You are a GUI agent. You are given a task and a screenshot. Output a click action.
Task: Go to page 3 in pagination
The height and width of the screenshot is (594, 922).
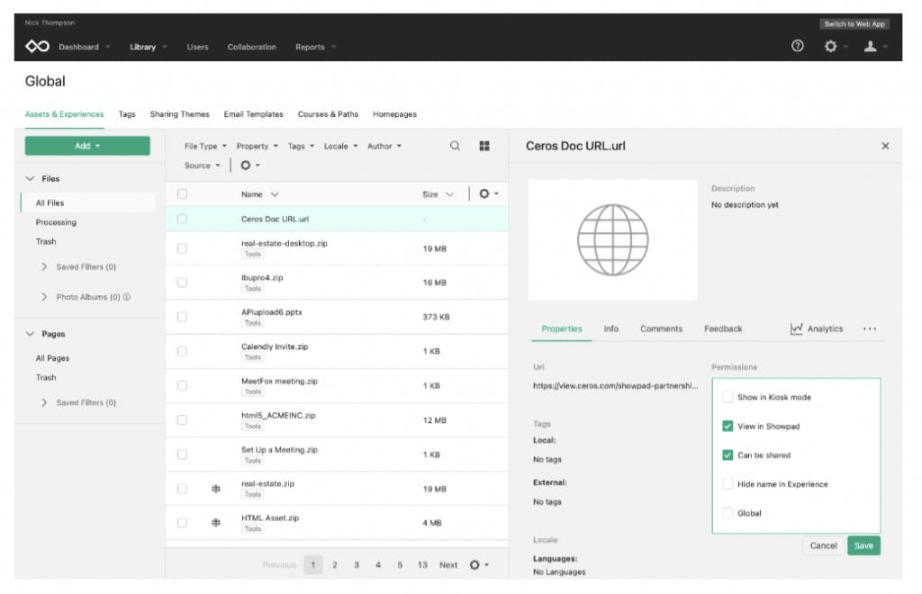(x=357, y=565)
